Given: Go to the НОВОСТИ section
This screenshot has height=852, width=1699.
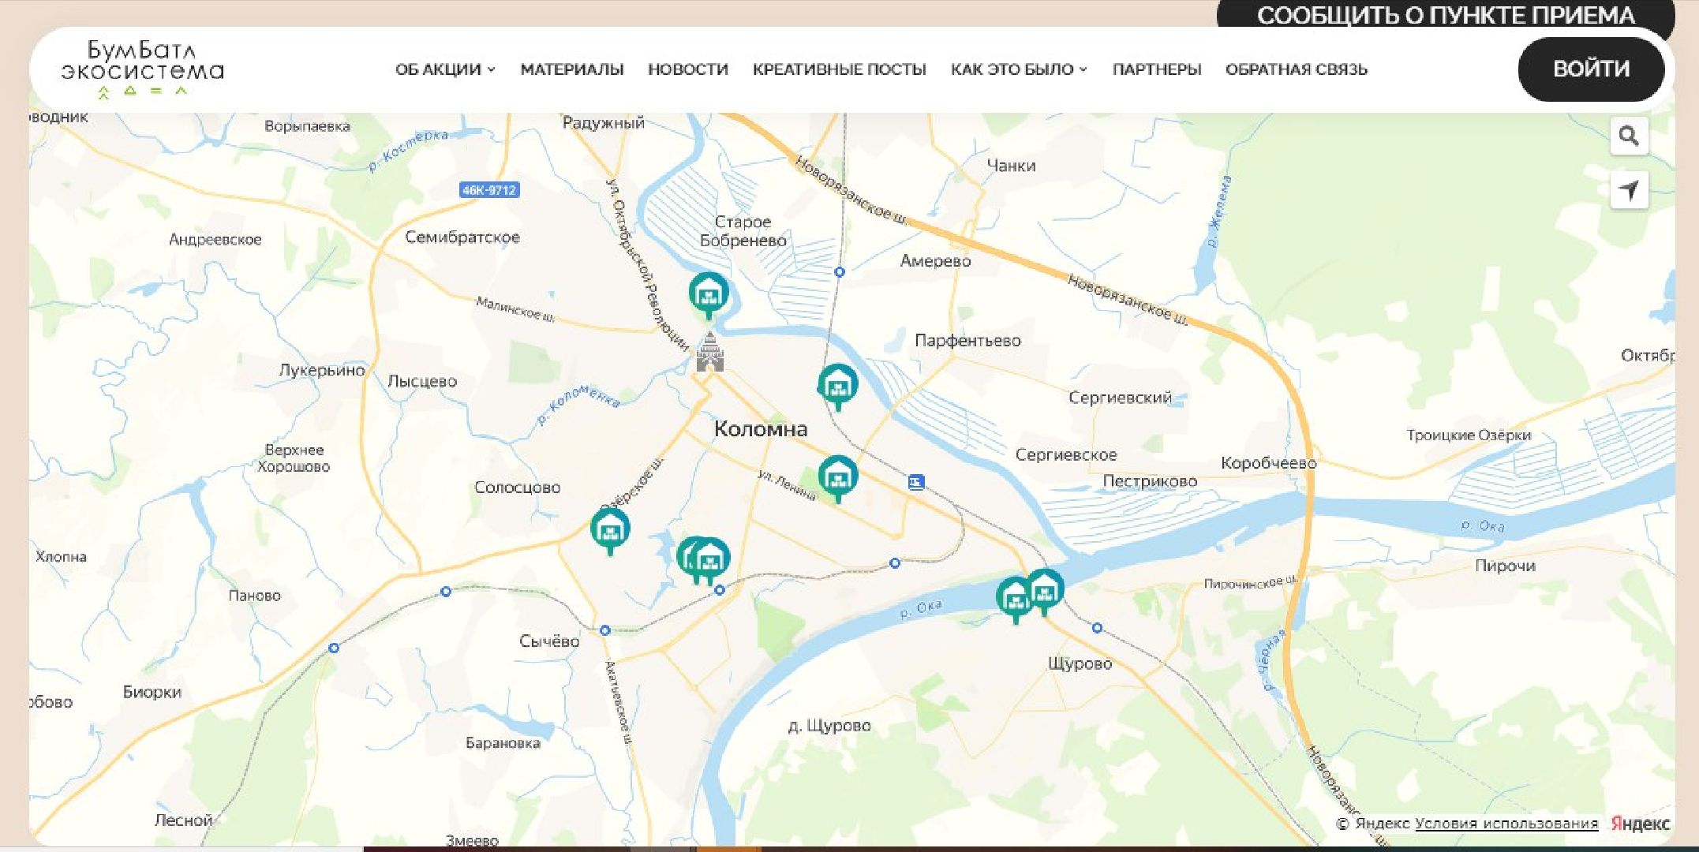Looking at the screenshot, I should [687, 69].
